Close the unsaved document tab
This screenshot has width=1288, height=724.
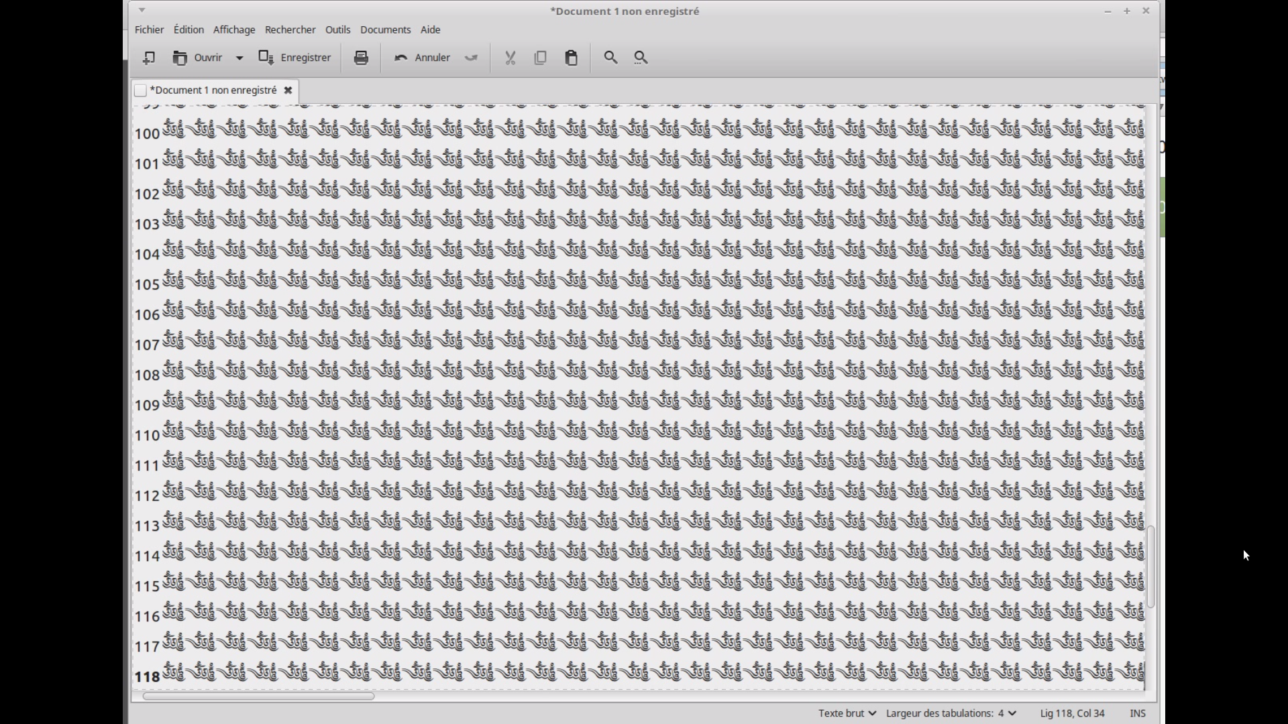(x=288, y=90)
